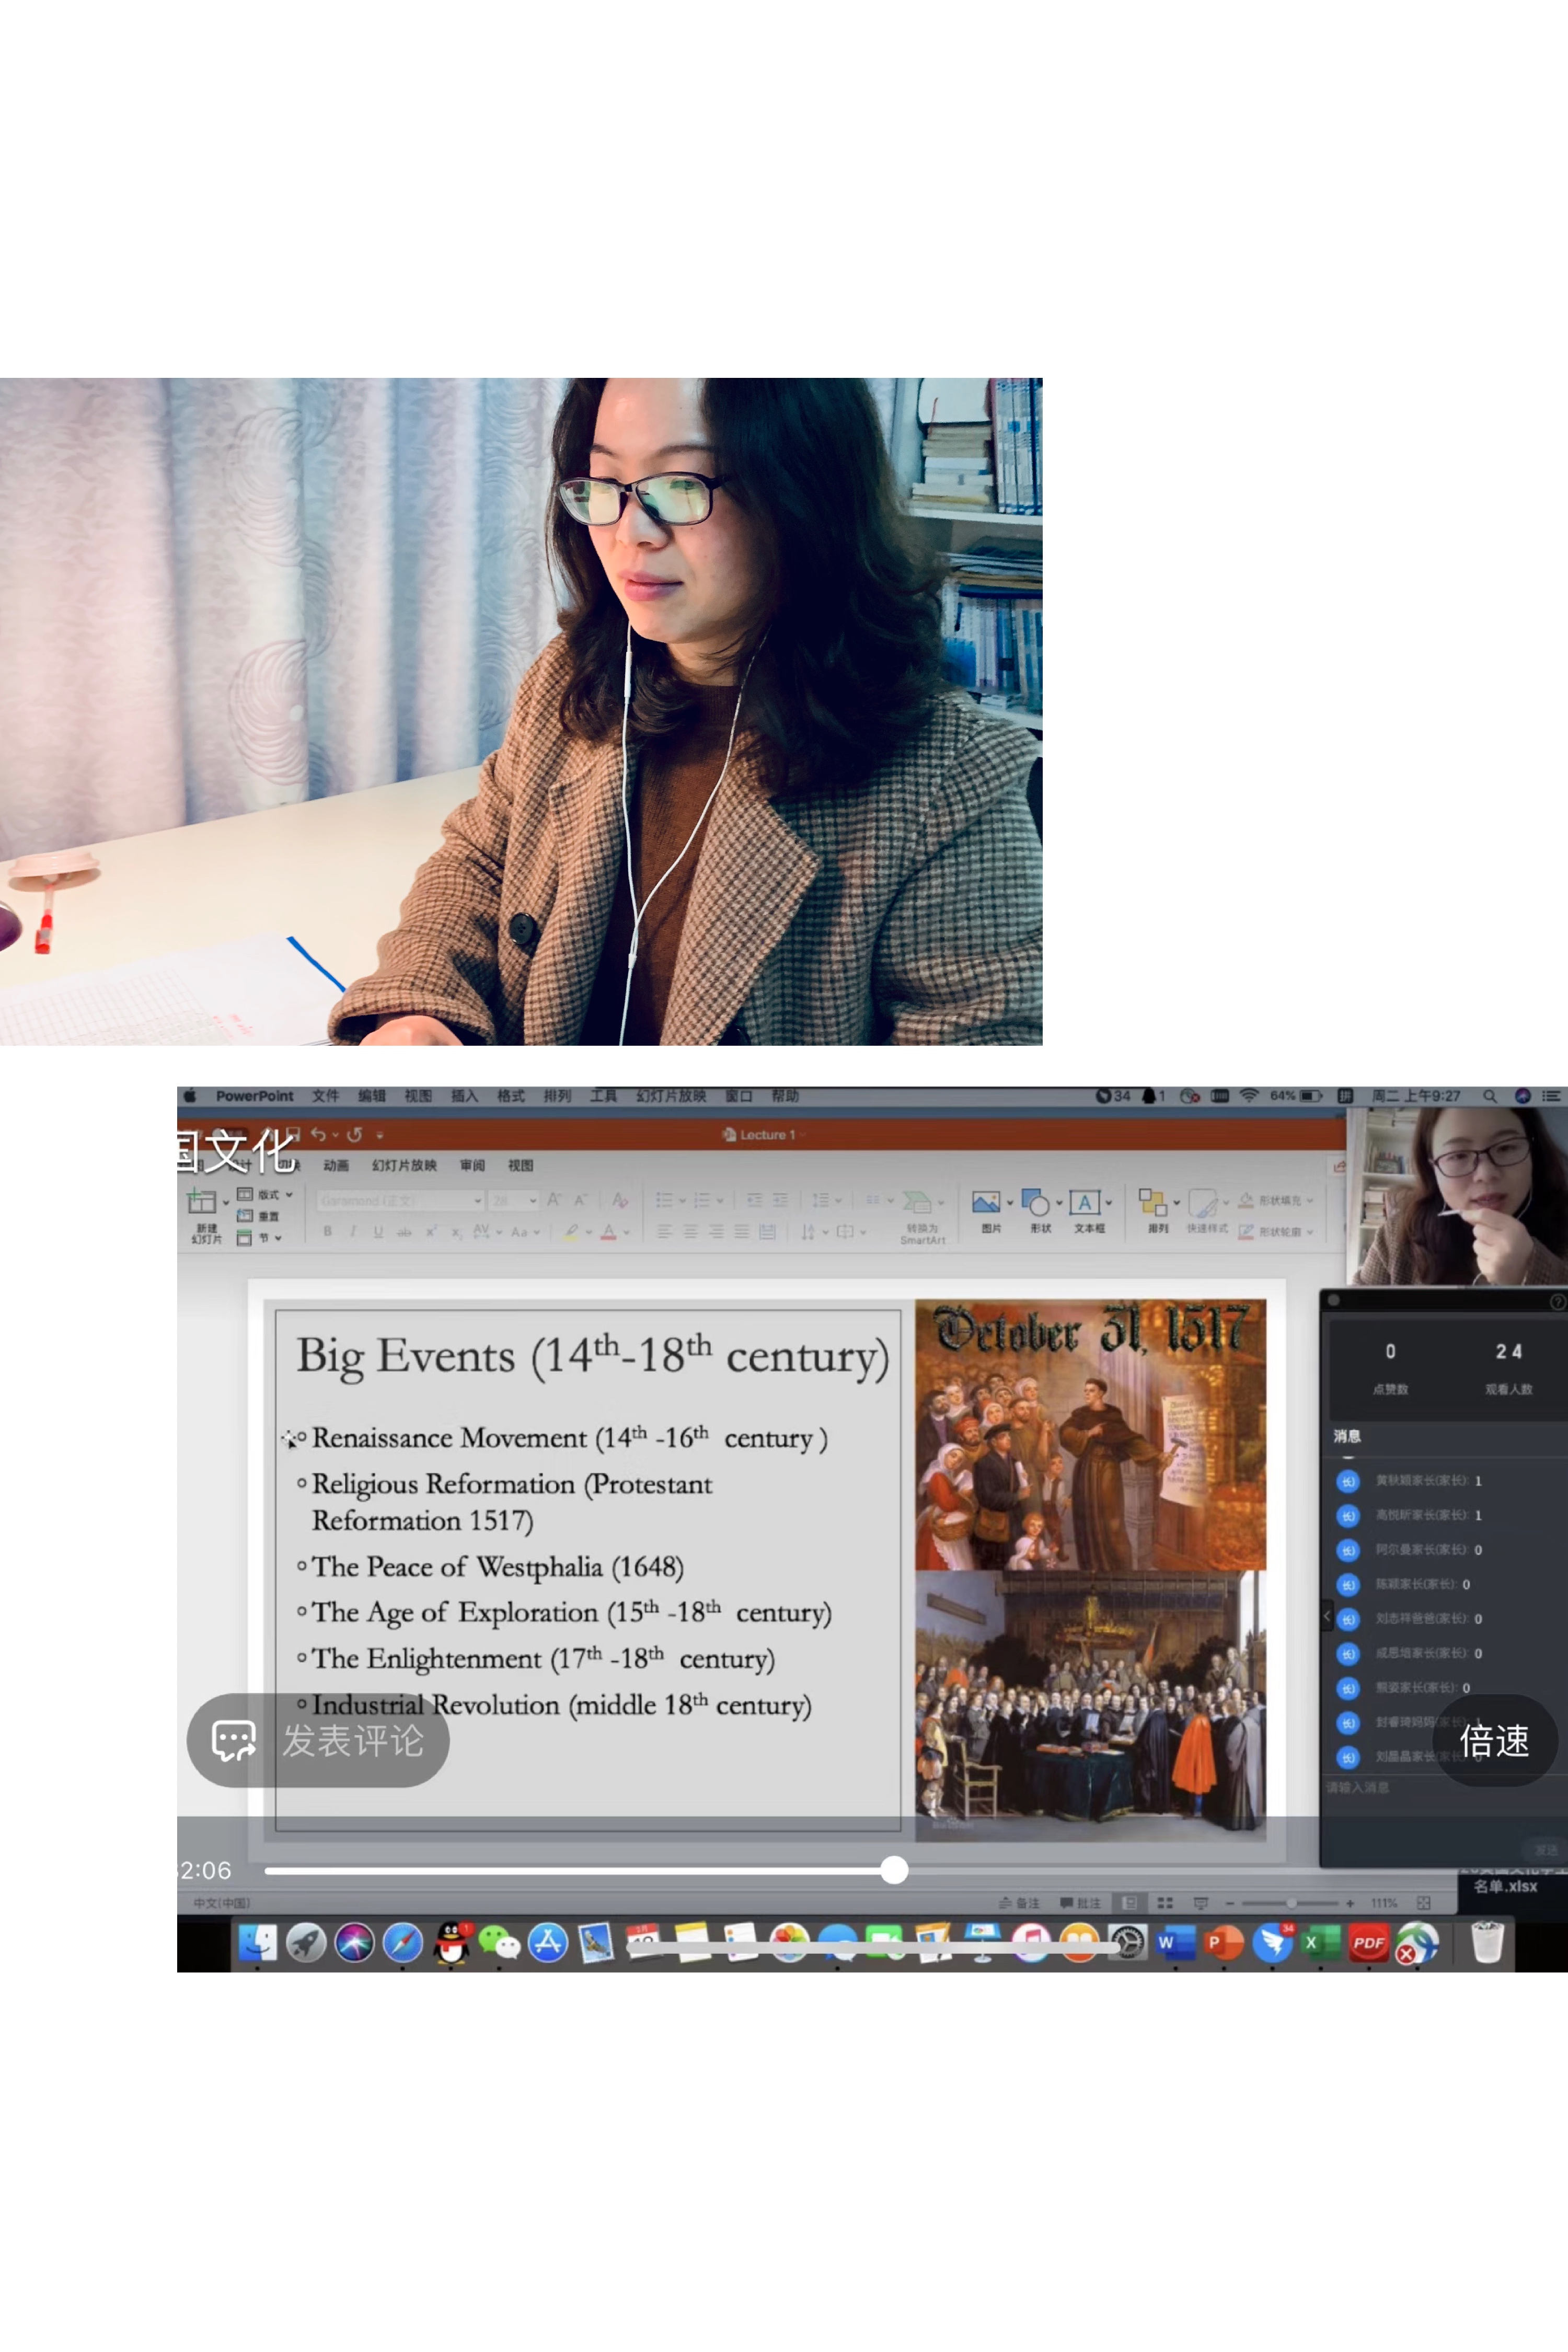The width and height of the screenshot is (1568, 2352).
Task: Open the comment bubble 发表评论 button
Action: tap(318, 1741)
